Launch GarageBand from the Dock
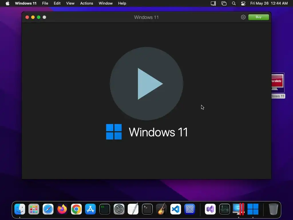 [x=161, y=209]
